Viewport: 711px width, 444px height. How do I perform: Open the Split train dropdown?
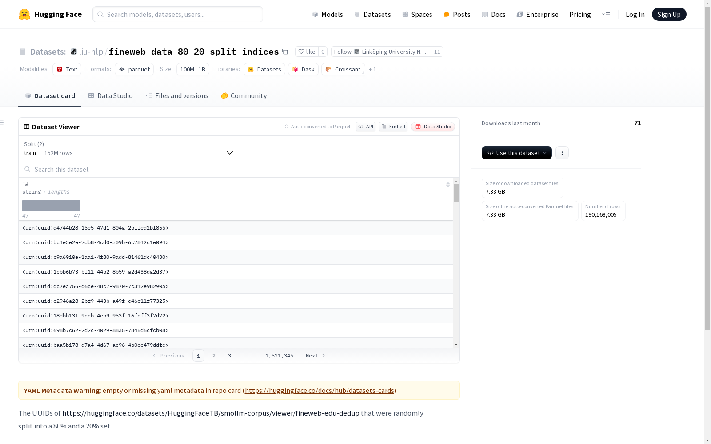point(129,148)
